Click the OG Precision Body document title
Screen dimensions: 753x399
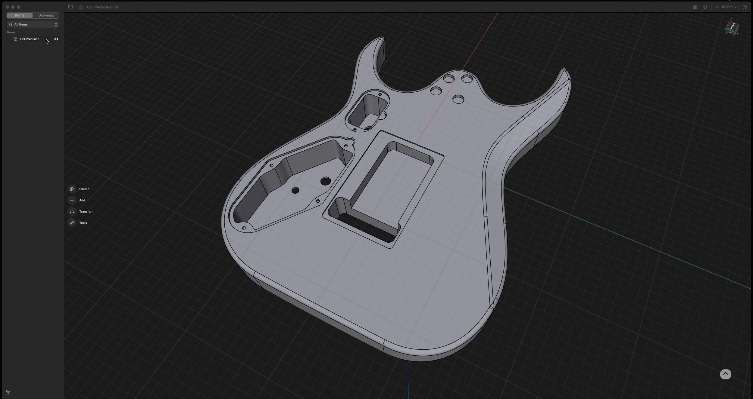[x=103, y=7]
